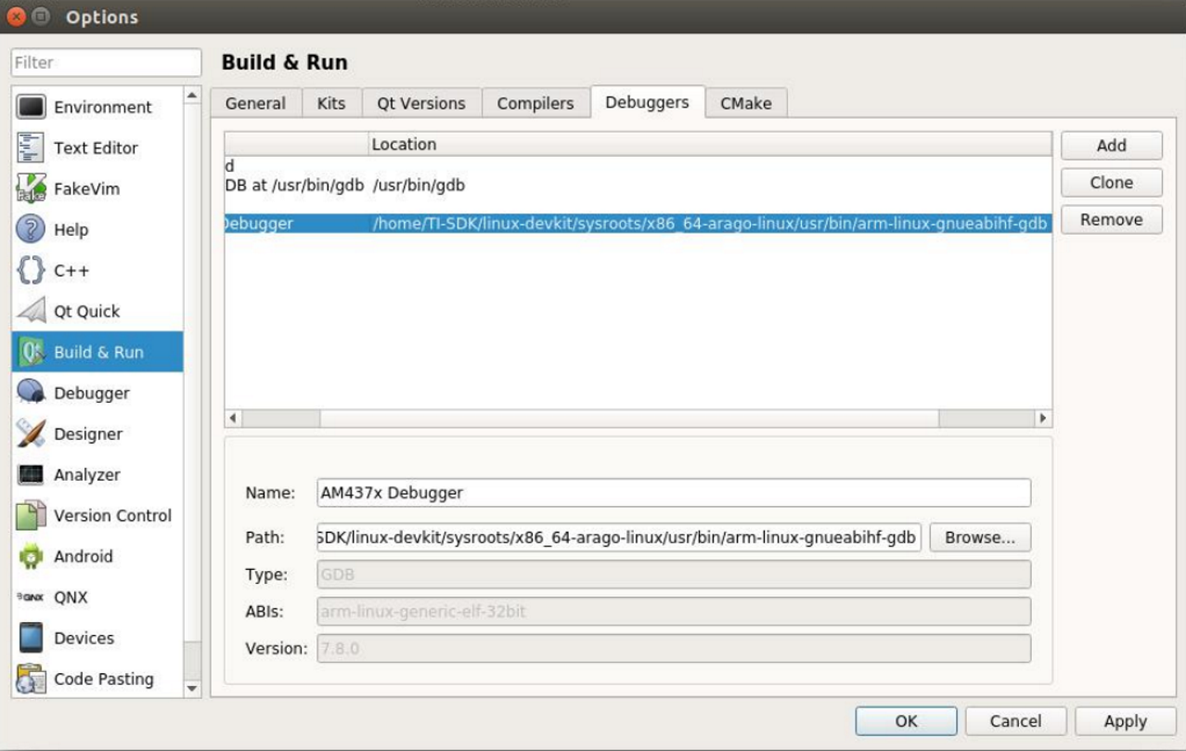Switch to the CMake tab
Screen dimensions: 1186x751
point(747,103)
